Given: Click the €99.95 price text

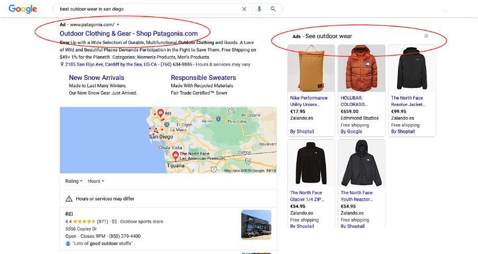Looking at the screenshot, I should click(399, 112).
